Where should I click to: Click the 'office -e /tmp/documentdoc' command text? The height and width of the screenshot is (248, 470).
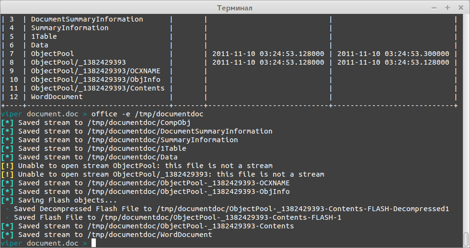(x=148, y=114)
